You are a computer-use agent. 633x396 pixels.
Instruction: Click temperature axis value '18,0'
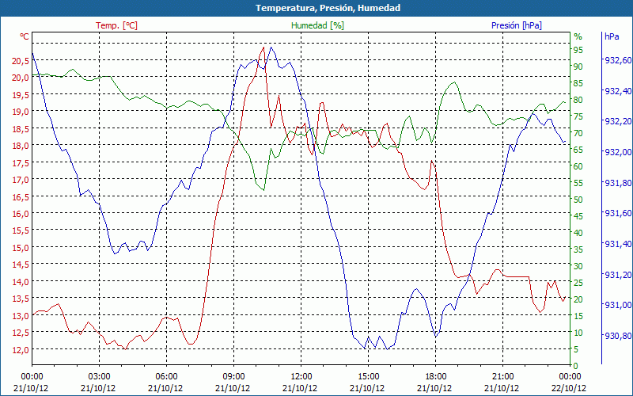coord(21,146)
